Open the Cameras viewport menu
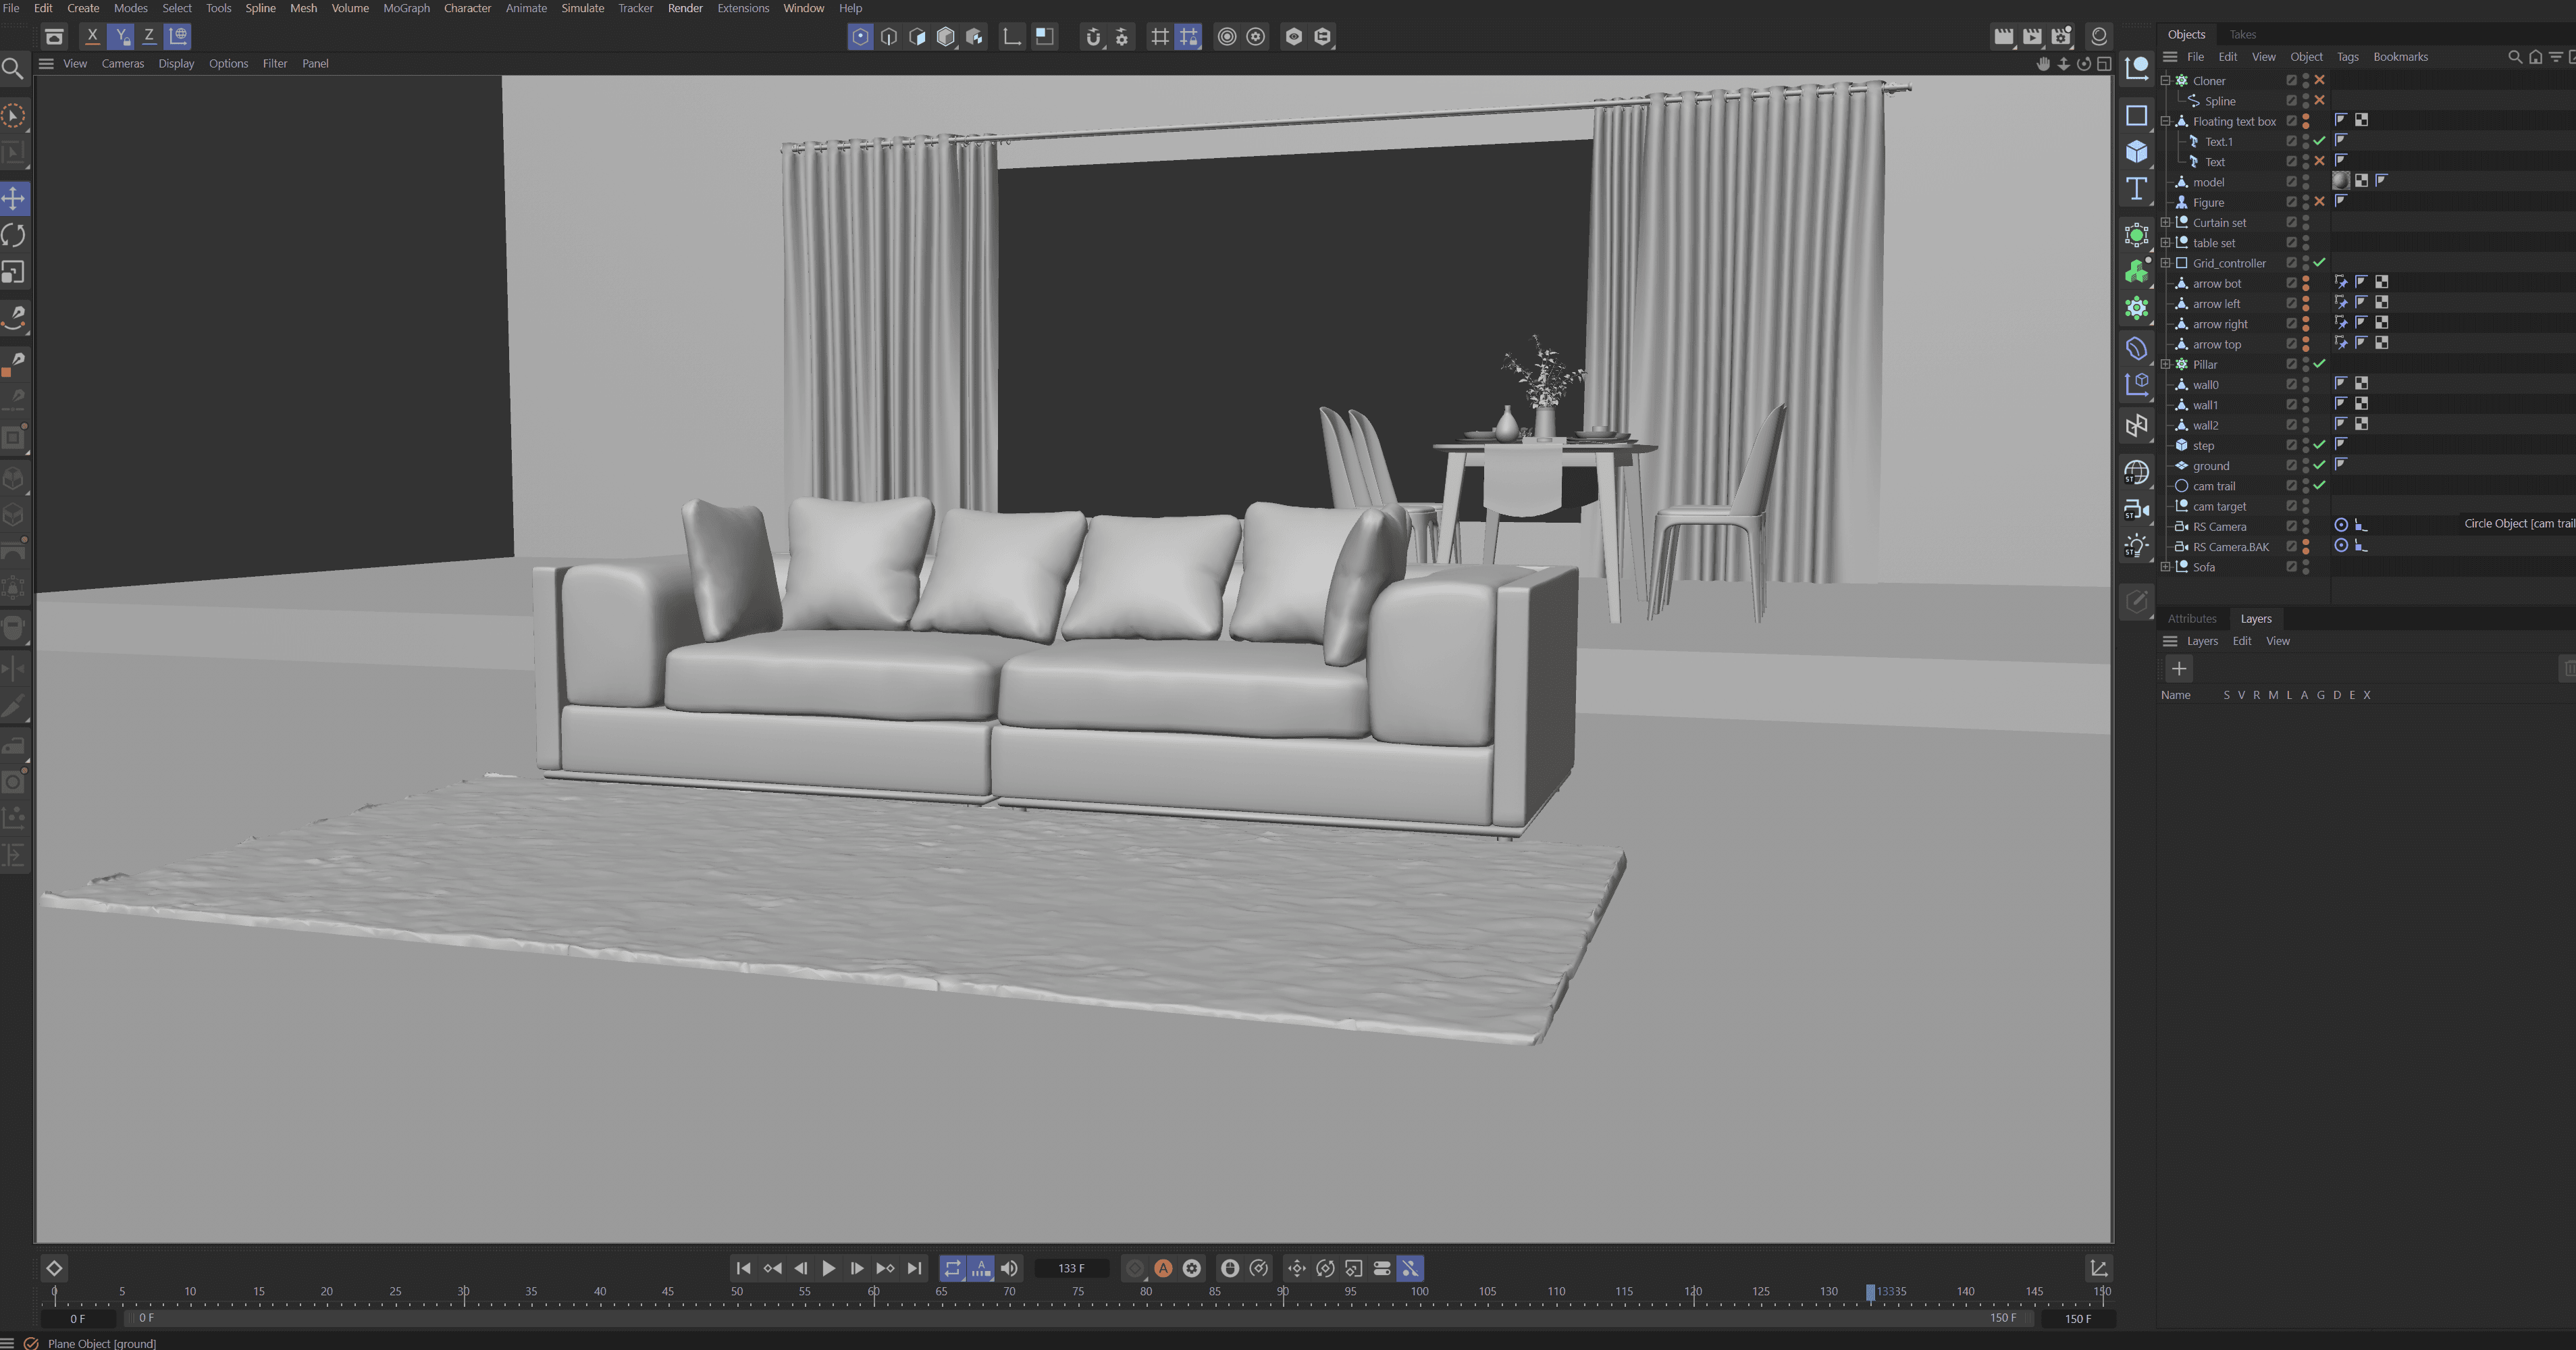The height and width of the screenshot is (1350, 2576). [x=122, y=63]
